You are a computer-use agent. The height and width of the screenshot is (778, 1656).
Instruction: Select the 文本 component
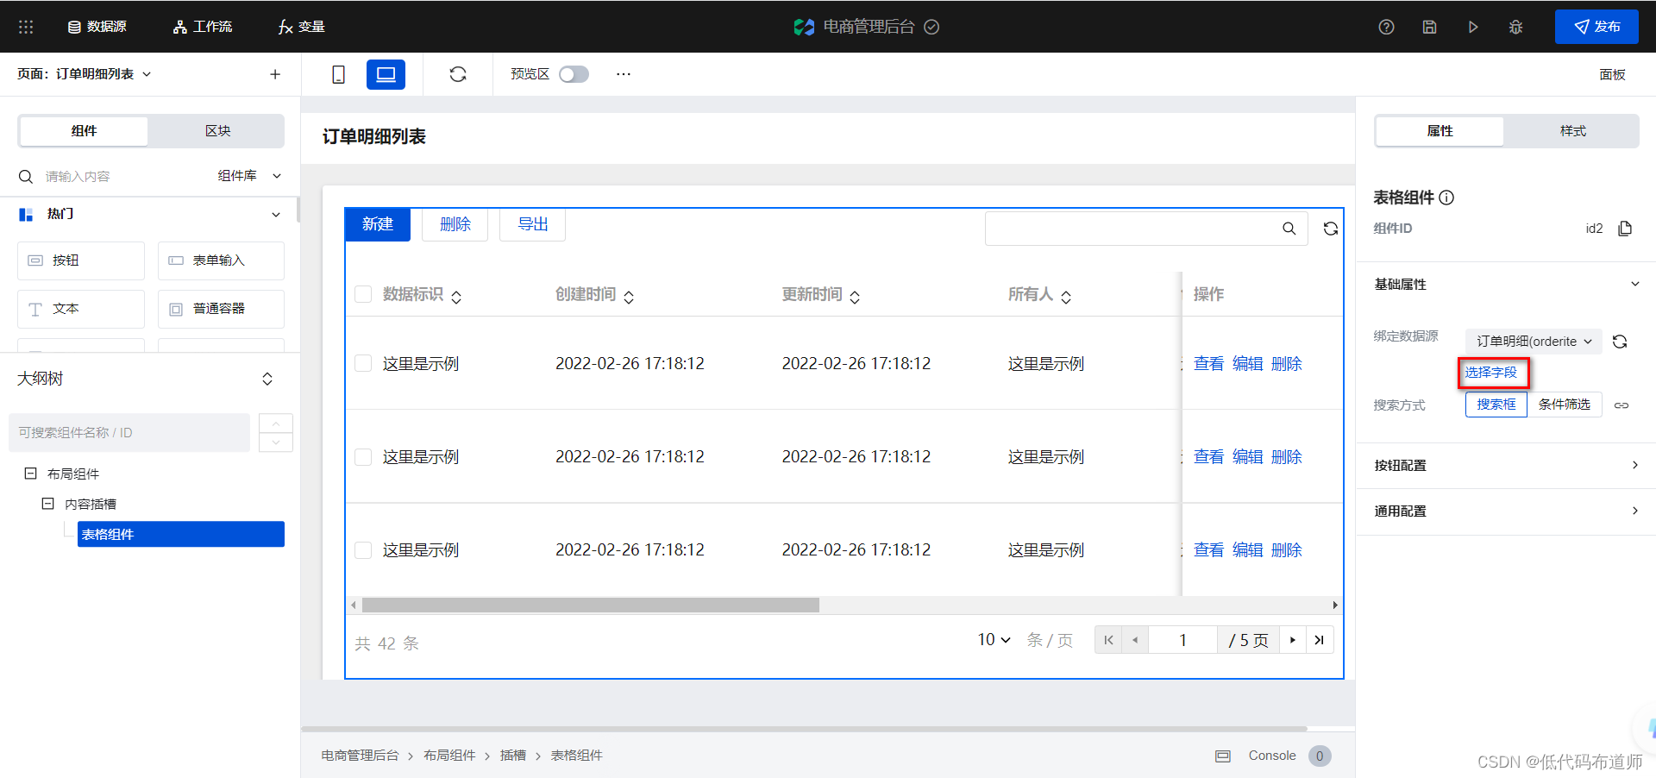pos(81,309)
